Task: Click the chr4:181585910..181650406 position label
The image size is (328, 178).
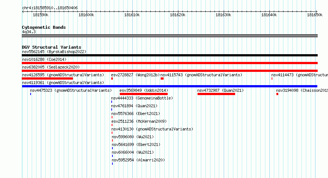Action: pyautogui.click(x=50, y=8)
